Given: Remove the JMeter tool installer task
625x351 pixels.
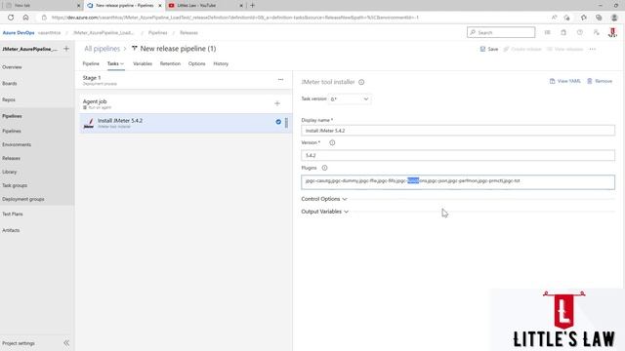Looking at the screenshot, I should tap(600, 81).
